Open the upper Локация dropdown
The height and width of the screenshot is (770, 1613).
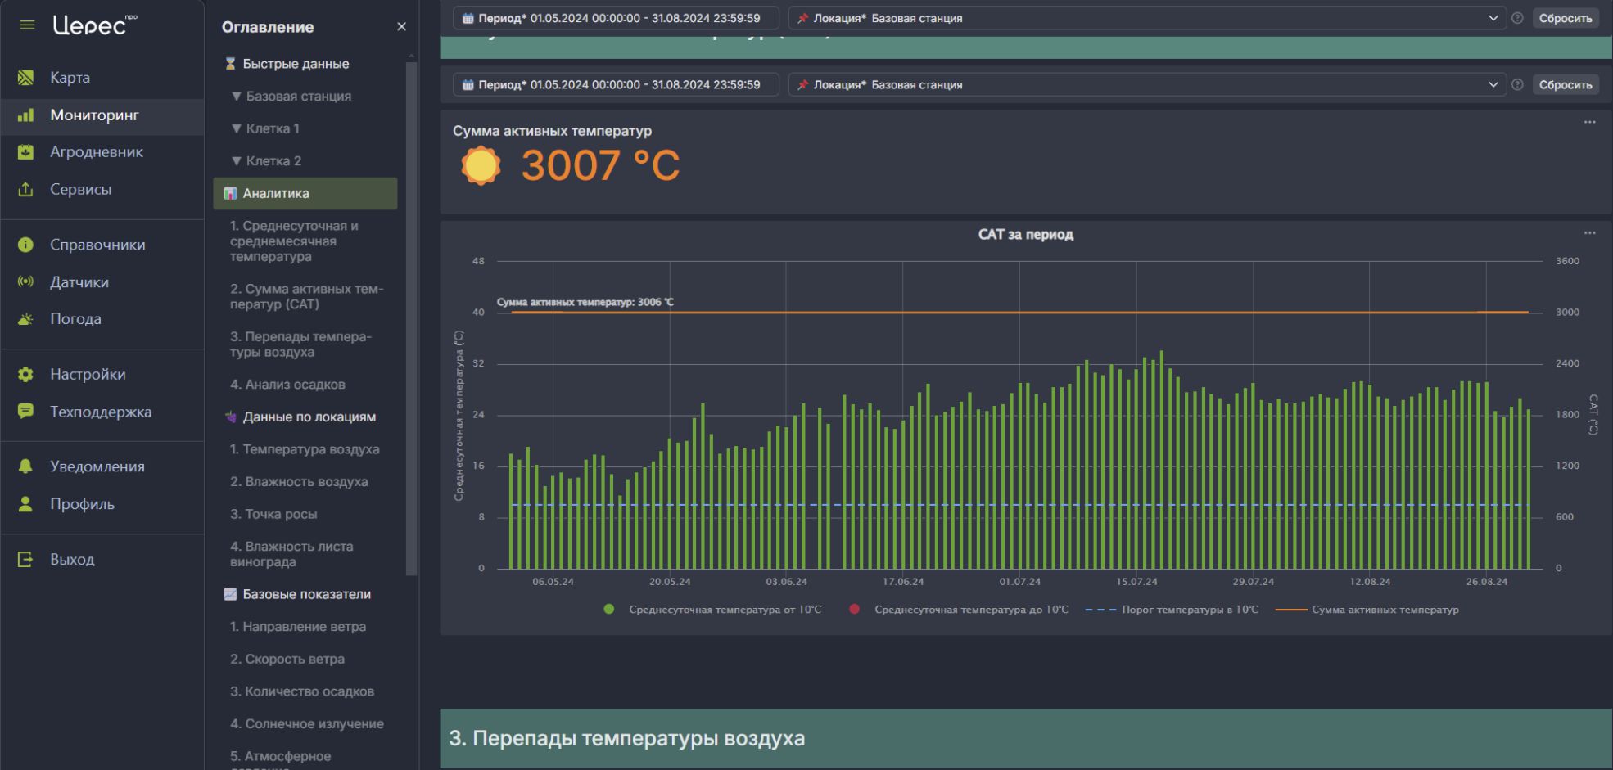(x=1146, y=18)
